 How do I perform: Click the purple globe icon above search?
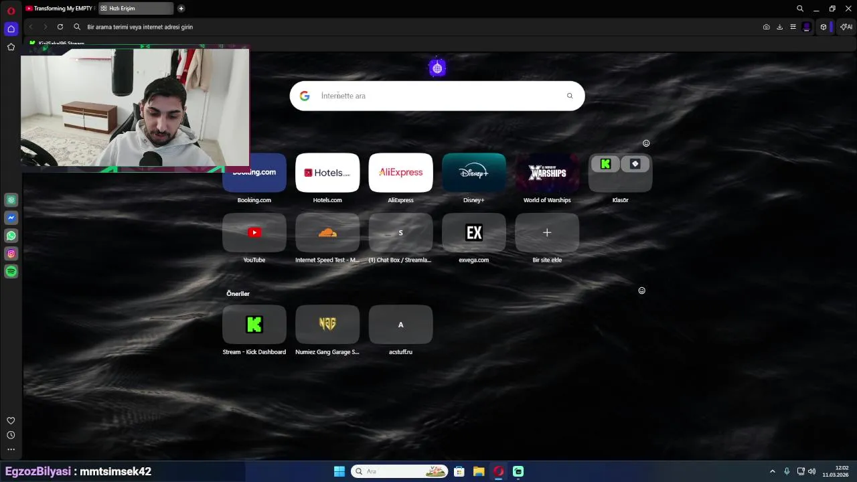pos(437,68)
